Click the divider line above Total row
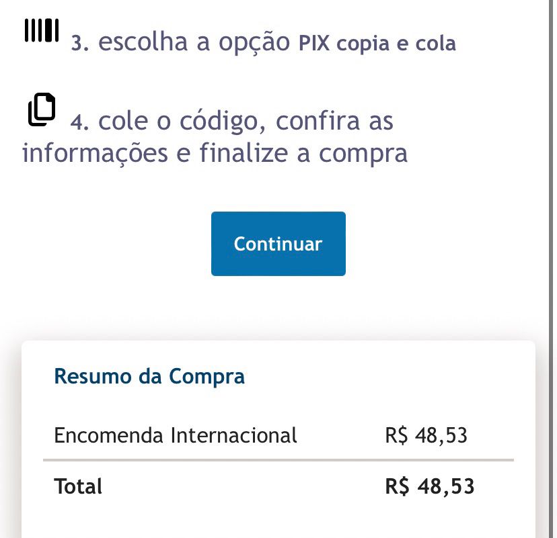 278,460
